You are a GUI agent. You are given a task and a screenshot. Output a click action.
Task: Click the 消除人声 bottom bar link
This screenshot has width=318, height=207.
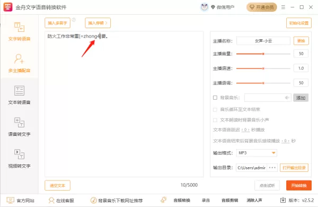click(254, 201)
